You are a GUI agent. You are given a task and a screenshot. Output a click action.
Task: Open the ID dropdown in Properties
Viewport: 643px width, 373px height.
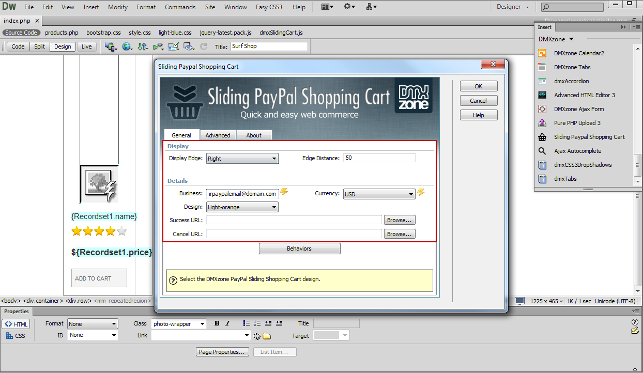click(93, 335)
